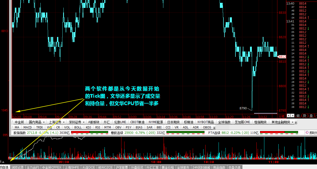Apply the MA indicator
This screenshot has width=317, height=169.
(x=17, y=127)
